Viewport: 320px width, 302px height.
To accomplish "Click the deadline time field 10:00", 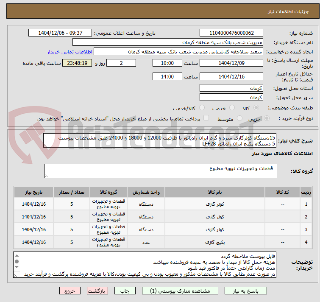I will (167, 63).
